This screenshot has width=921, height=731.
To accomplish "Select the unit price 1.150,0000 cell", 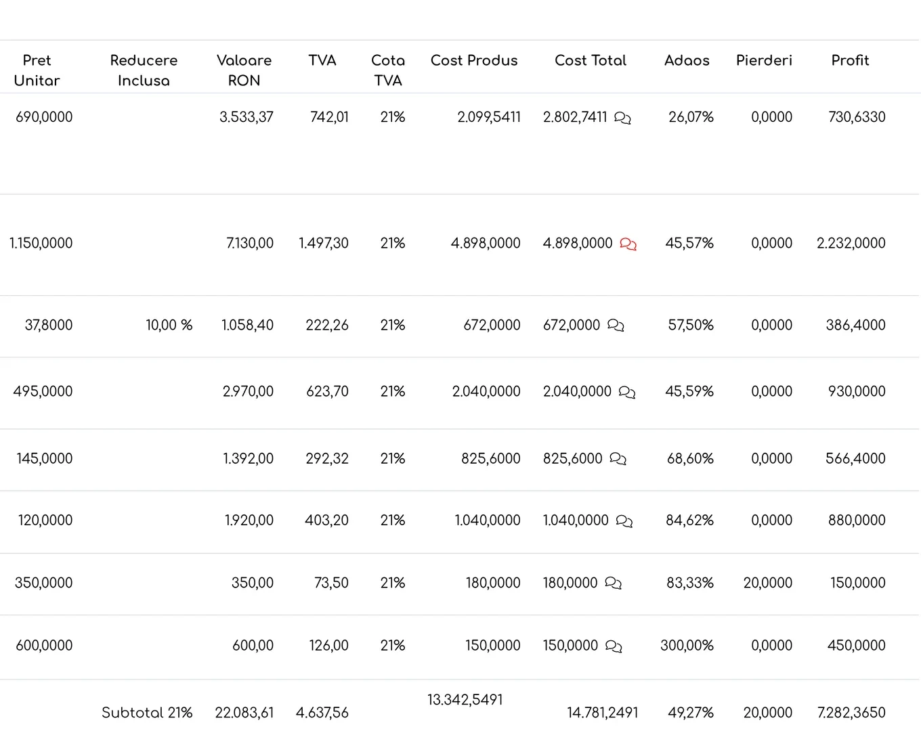I will click(x=41, y=242).
